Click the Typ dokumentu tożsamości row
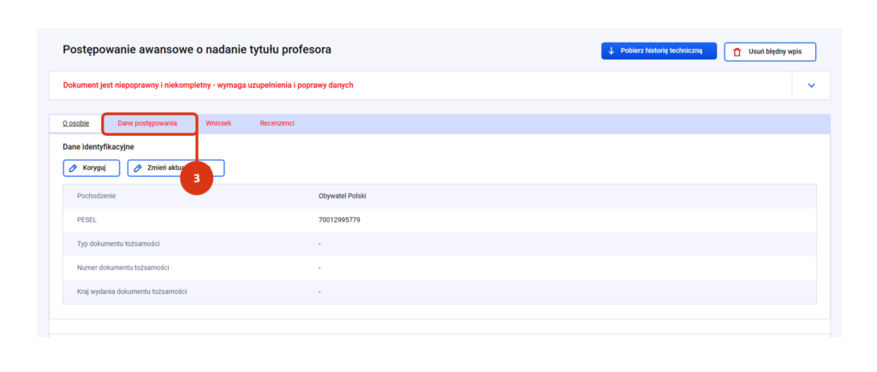 [125, 244]
